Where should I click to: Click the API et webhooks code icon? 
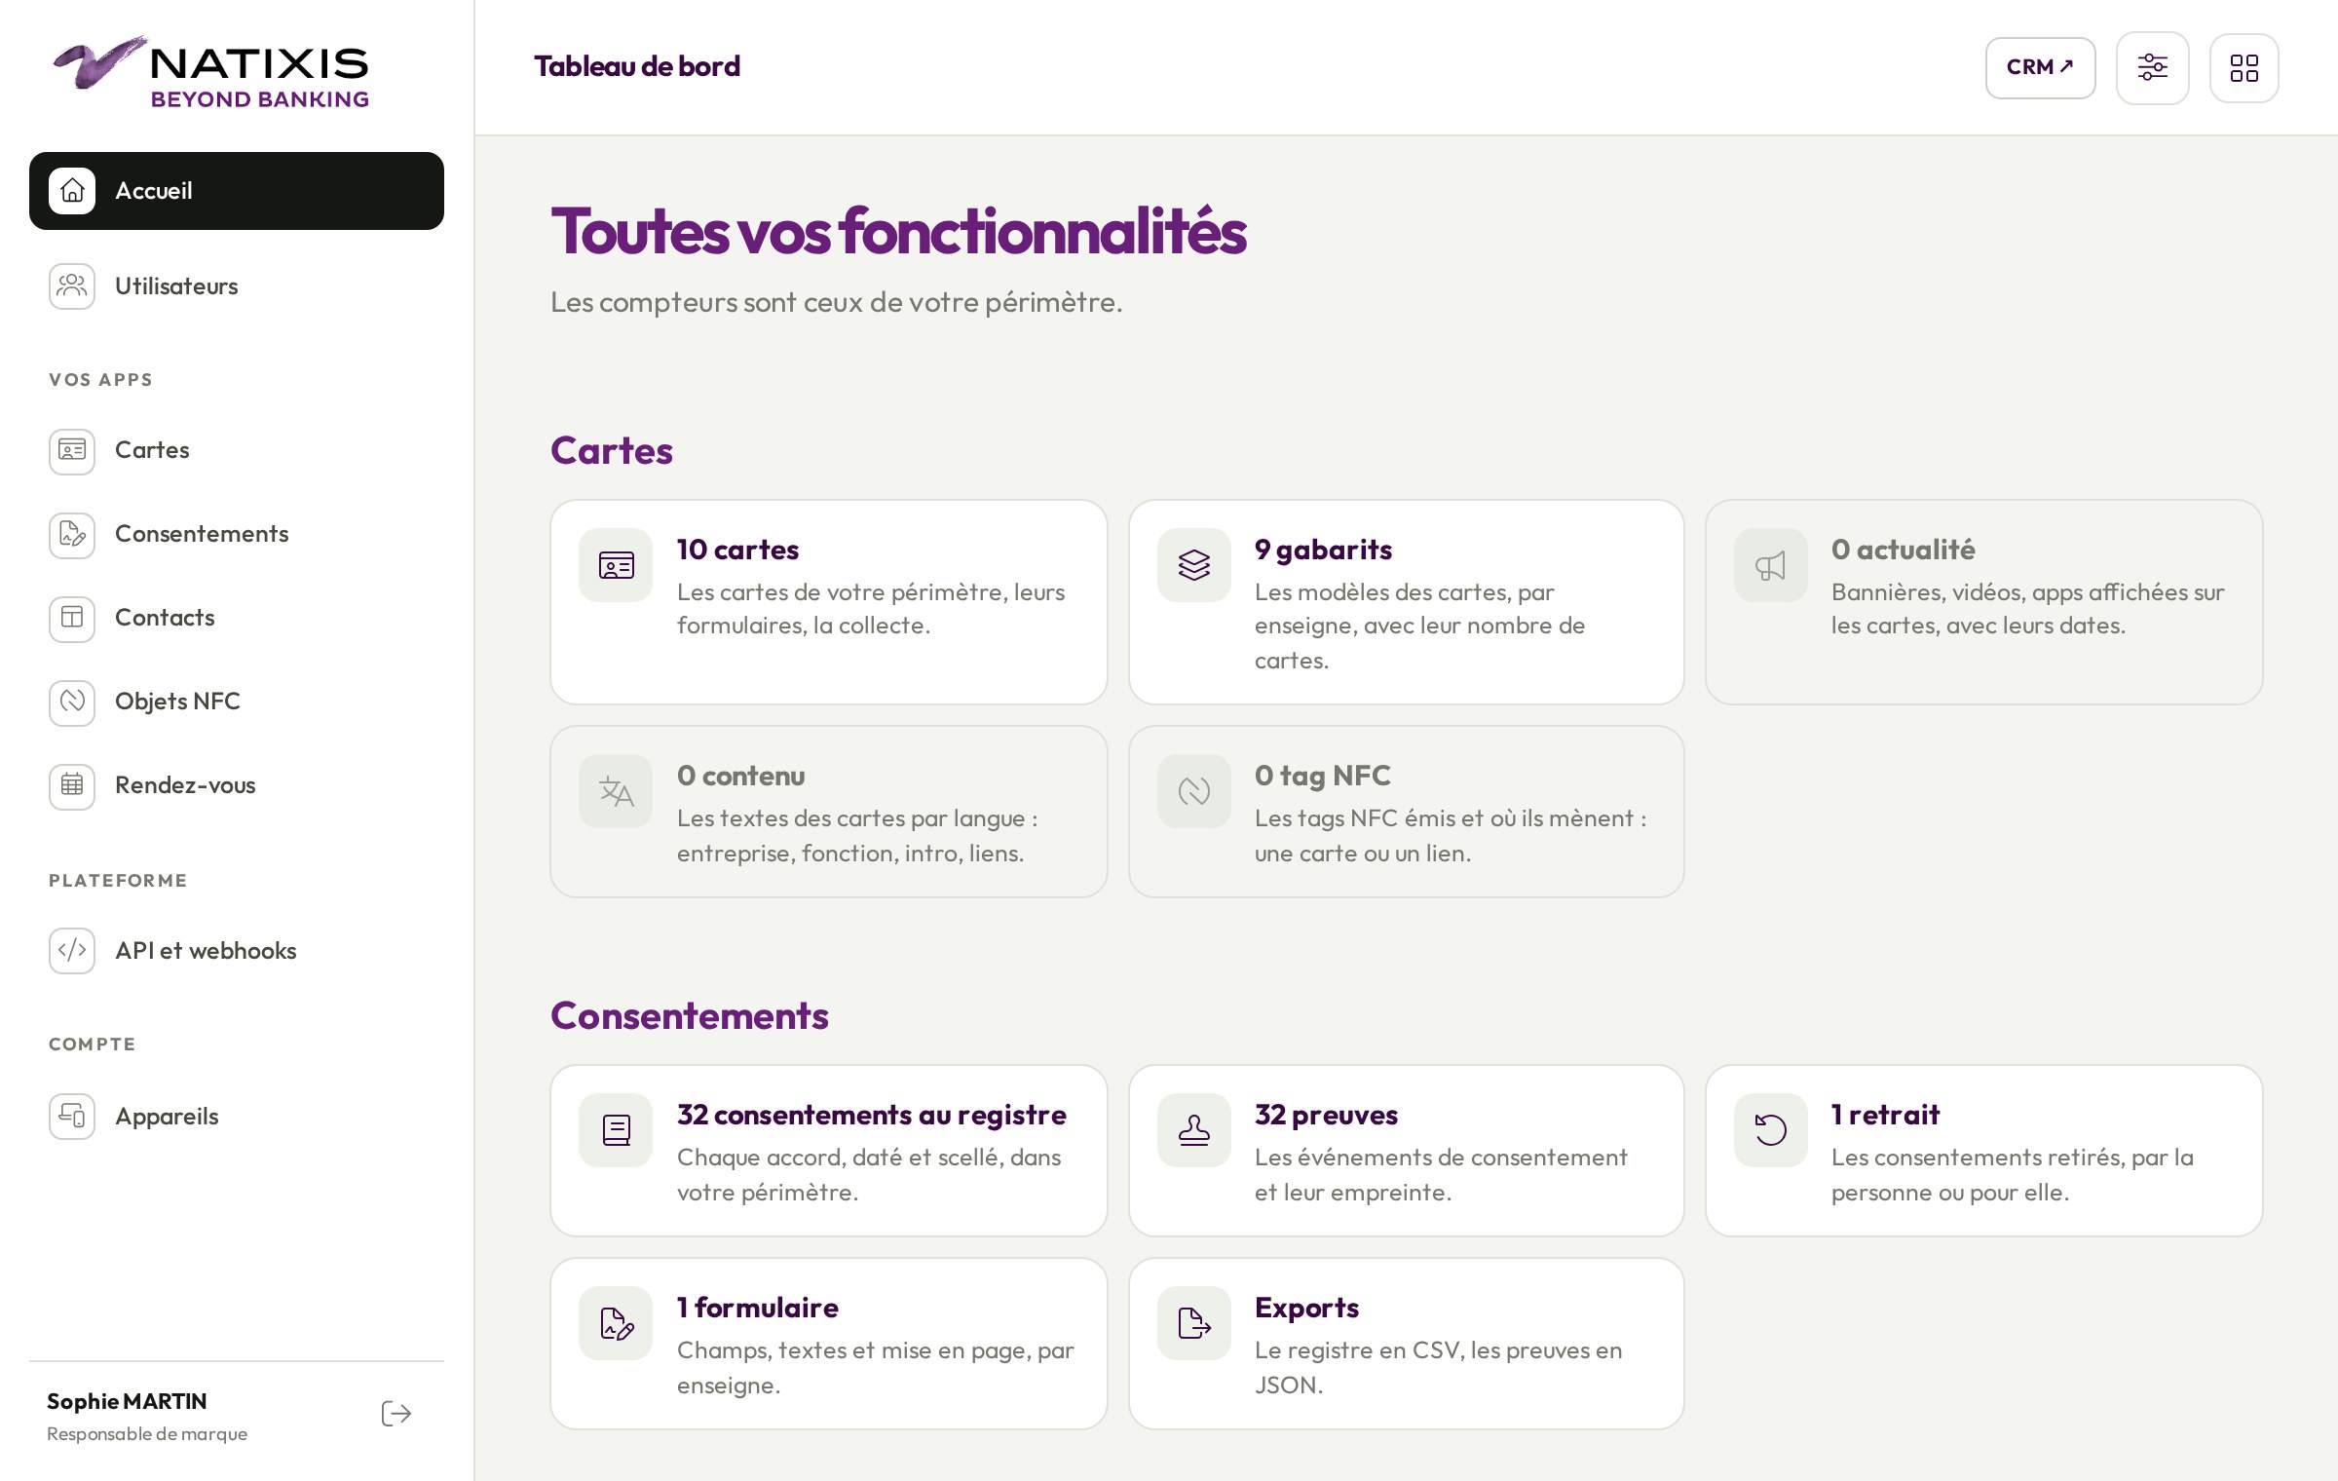coord(72,951)
